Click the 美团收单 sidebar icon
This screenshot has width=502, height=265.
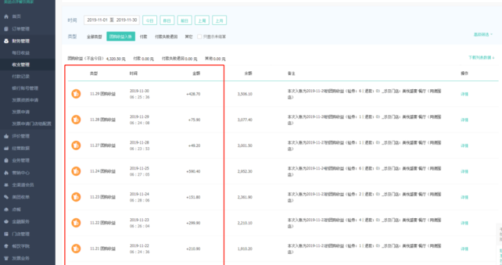[x=6, y=197]
